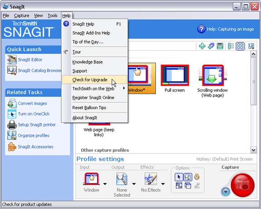Toggle the capture links window option

tap(179, 185)
